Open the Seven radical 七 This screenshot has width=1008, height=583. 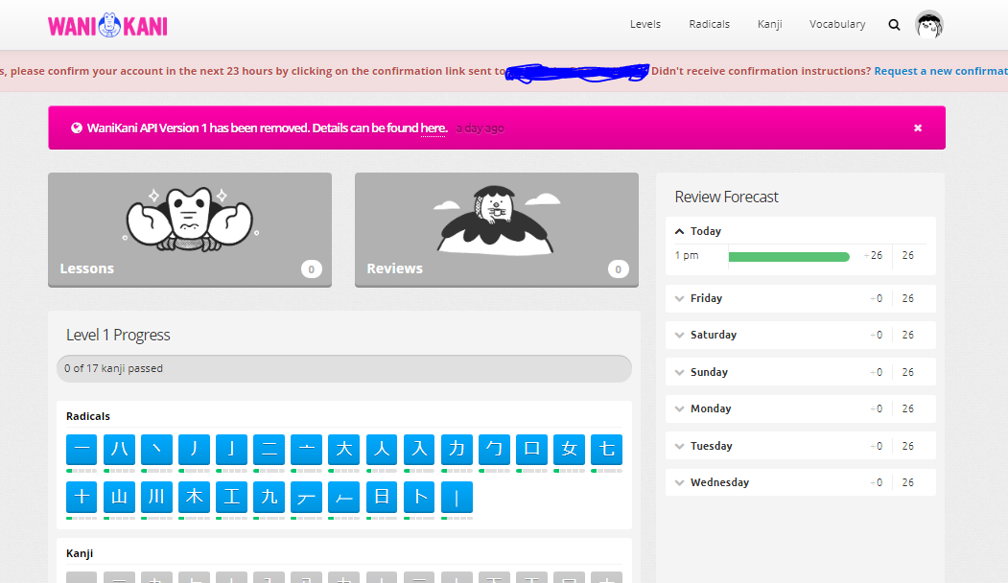[607, 450]
